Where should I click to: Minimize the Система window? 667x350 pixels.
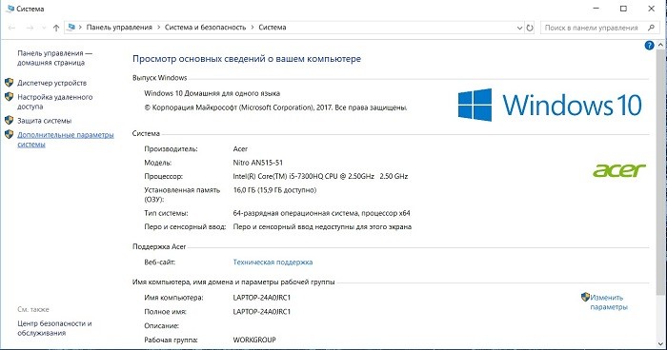pyautogui.click(x=596, y=9)
